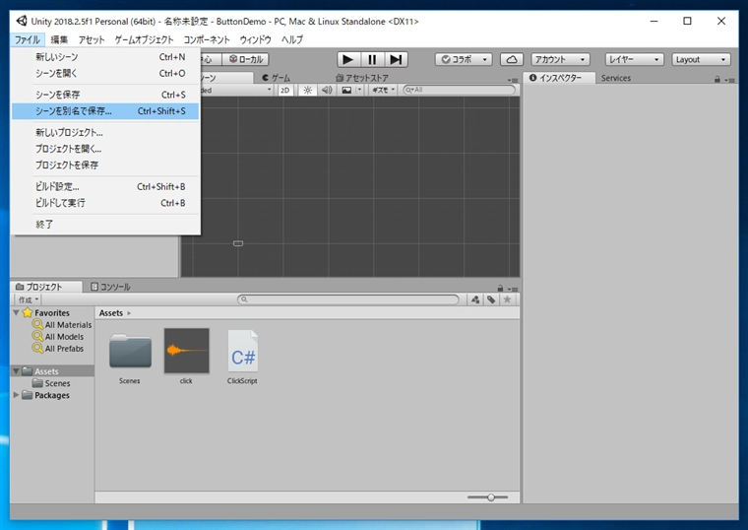Open Inspector panel options menu icon
Image resolution: width=748 pixels, height=530 pixels.
tap(730, 80)
